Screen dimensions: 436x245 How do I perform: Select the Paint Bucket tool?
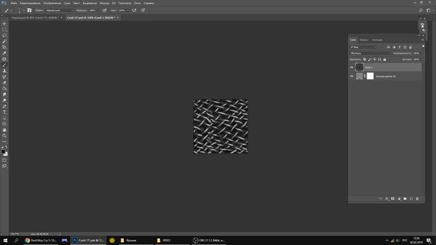(x=4, y=88)
